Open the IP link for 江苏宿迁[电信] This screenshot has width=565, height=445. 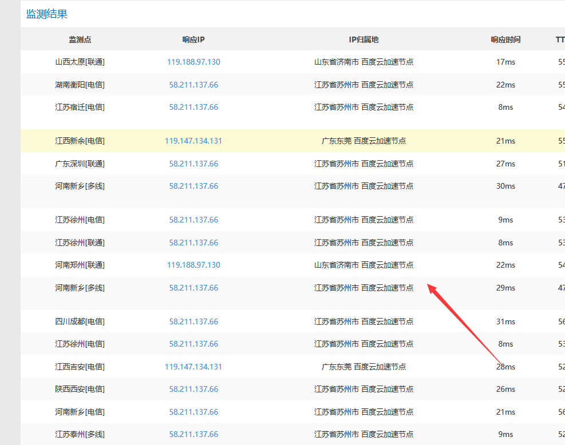tap(193, 107)
